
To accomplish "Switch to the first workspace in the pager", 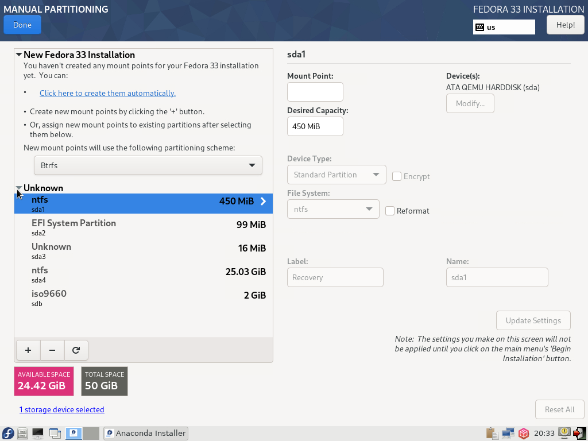I will click(73, 433).
